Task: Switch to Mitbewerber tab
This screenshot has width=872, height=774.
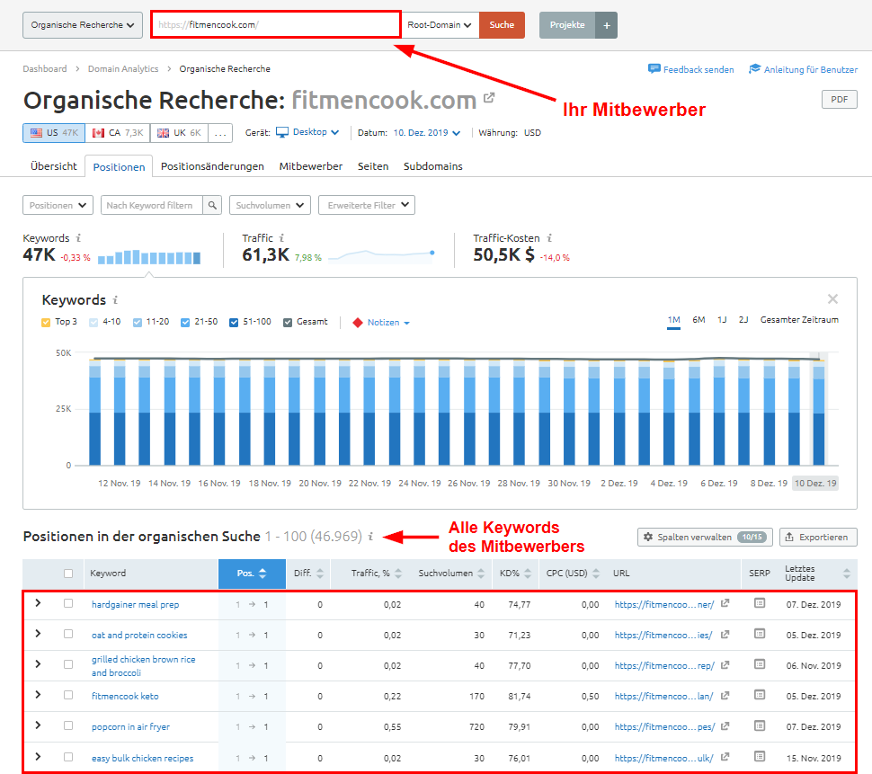Action: (x=311, y=166)
